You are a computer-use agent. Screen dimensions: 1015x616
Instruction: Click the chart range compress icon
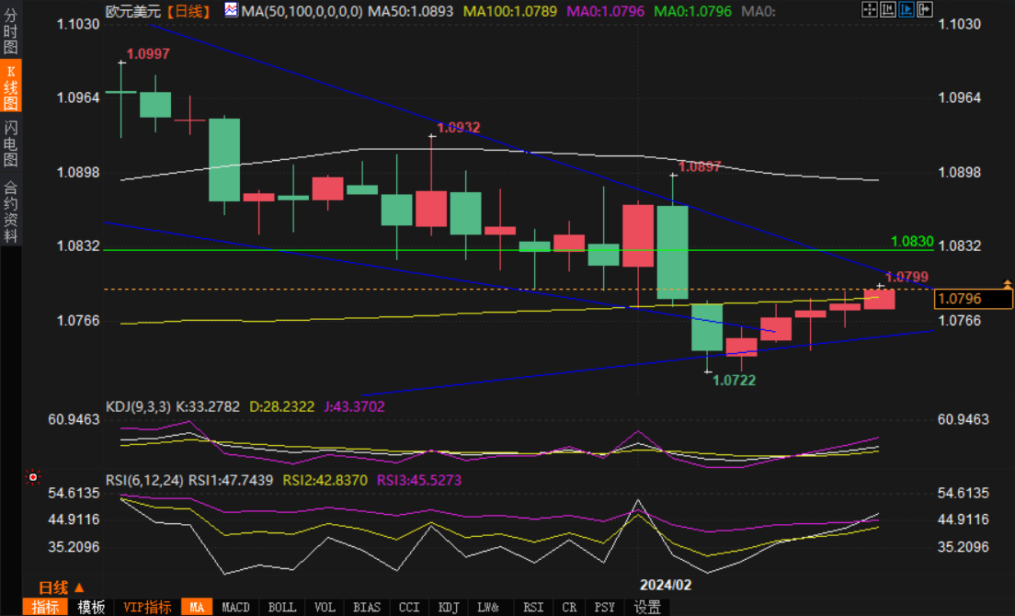pos(886,10)
